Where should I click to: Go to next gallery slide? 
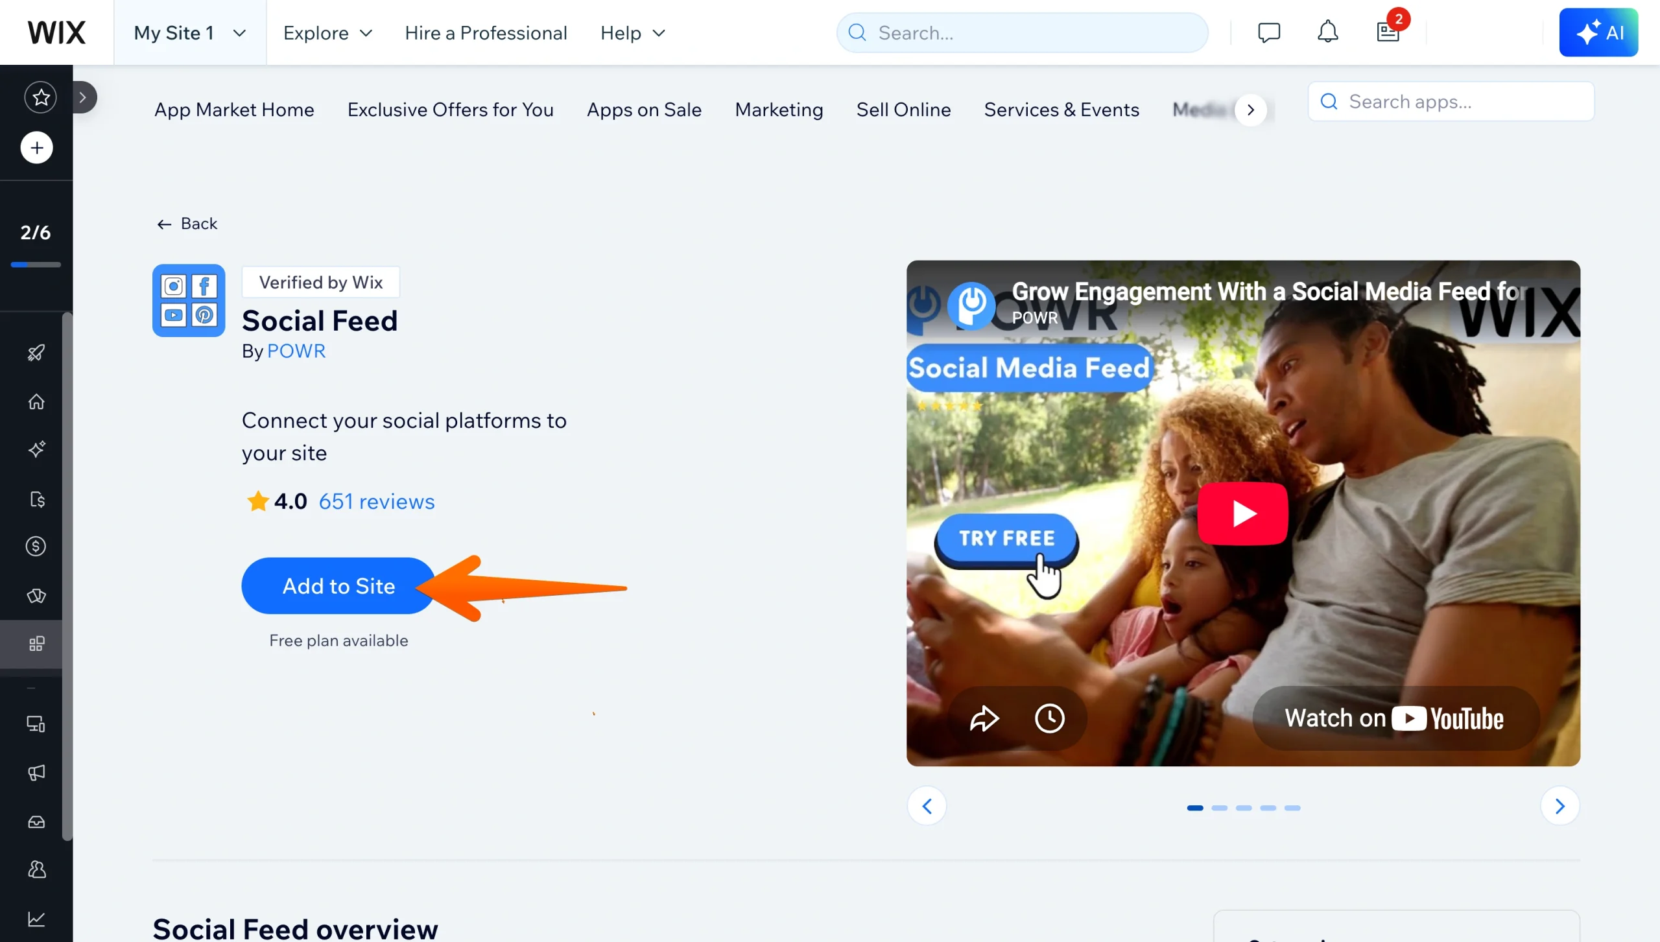coord(1559,806)
